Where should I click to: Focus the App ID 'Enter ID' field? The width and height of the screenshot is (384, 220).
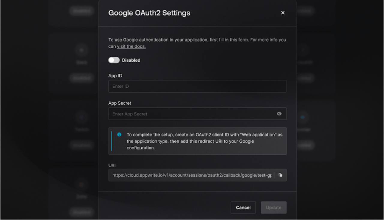[x=197, y=86]
